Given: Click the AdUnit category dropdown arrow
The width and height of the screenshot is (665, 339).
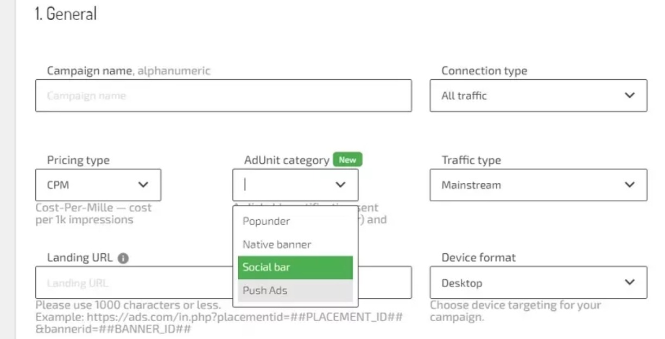Looking at the screenshot, I should tap(340, 184).
